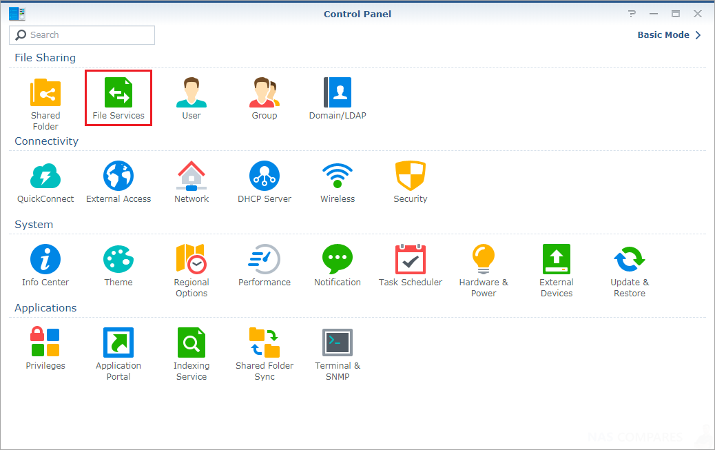Open the User settings icon

[191, 98]
